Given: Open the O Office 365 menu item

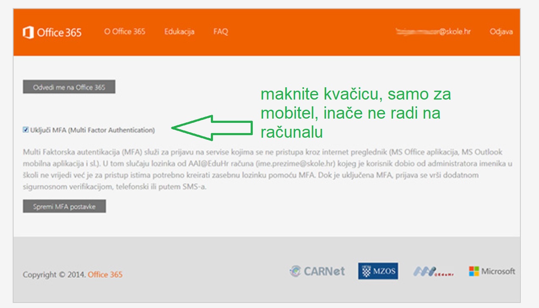Looking at the screenshot, I should click(x=124, y=32).
